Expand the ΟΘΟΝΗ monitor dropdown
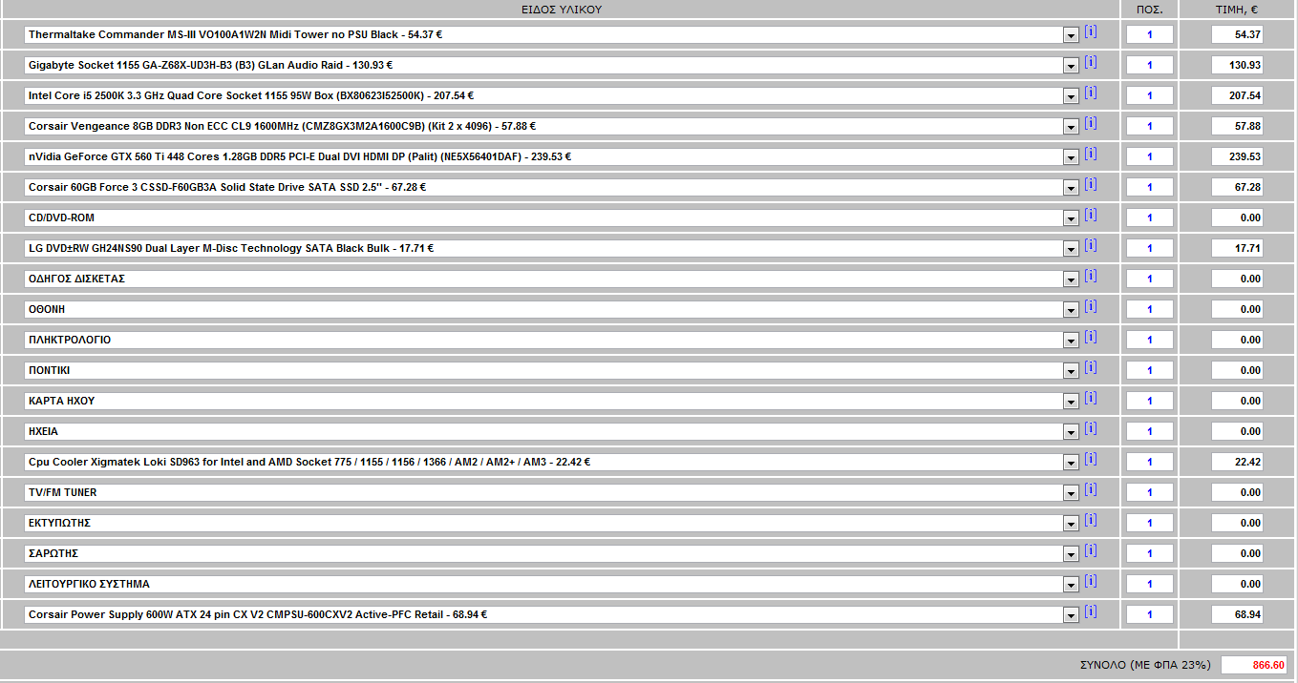Viewport: 1298px width, 683px height. click(x=1070, y=310)
